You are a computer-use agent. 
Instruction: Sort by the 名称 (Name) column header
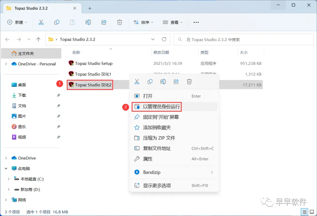click(76, 52)
